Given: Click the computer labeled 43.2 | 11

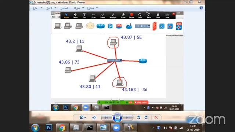Looking at the screenshot, I should 79,49.
